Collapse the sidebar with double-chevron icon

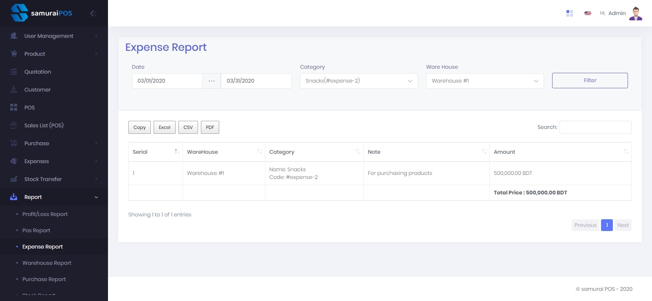click(x=93, y=13)
